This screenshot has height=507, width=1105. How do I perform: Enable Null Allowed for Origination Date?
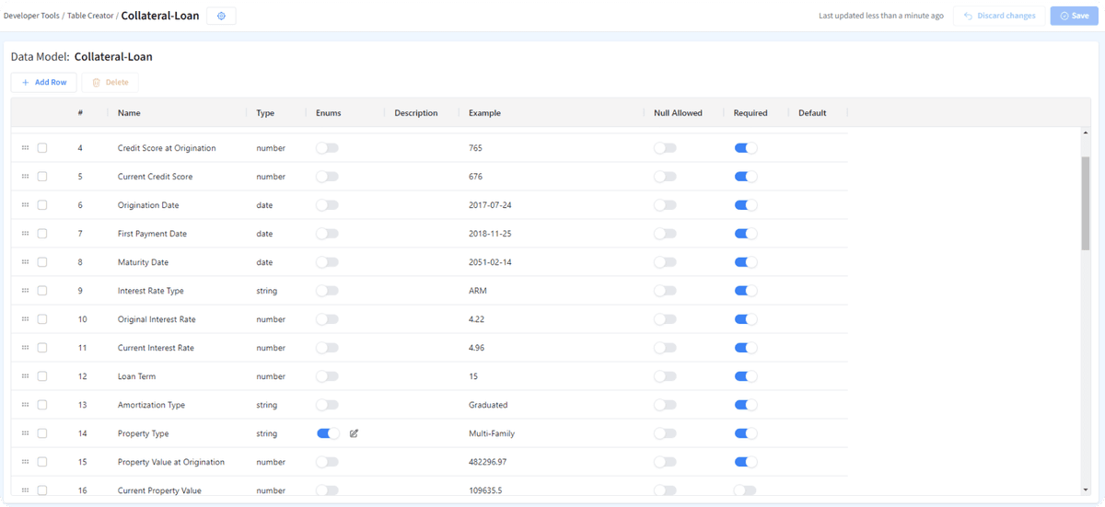coord(664,205)
